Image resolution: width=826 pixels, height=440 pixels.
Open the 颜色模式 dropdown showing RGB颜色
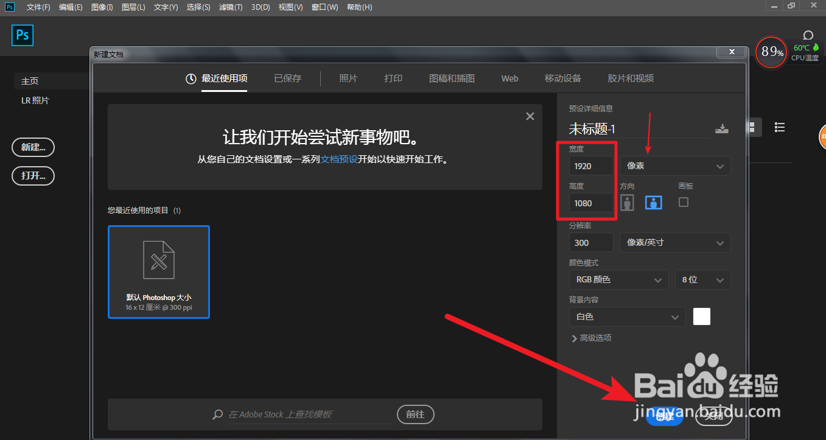[x=618, y=279]
